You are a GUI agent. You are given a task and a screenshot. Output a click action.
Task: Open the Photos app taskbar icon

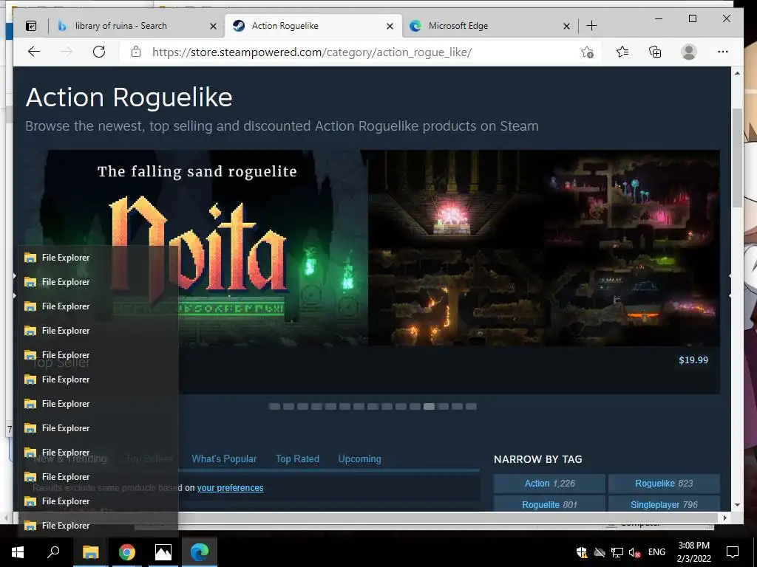pos(163,551)
